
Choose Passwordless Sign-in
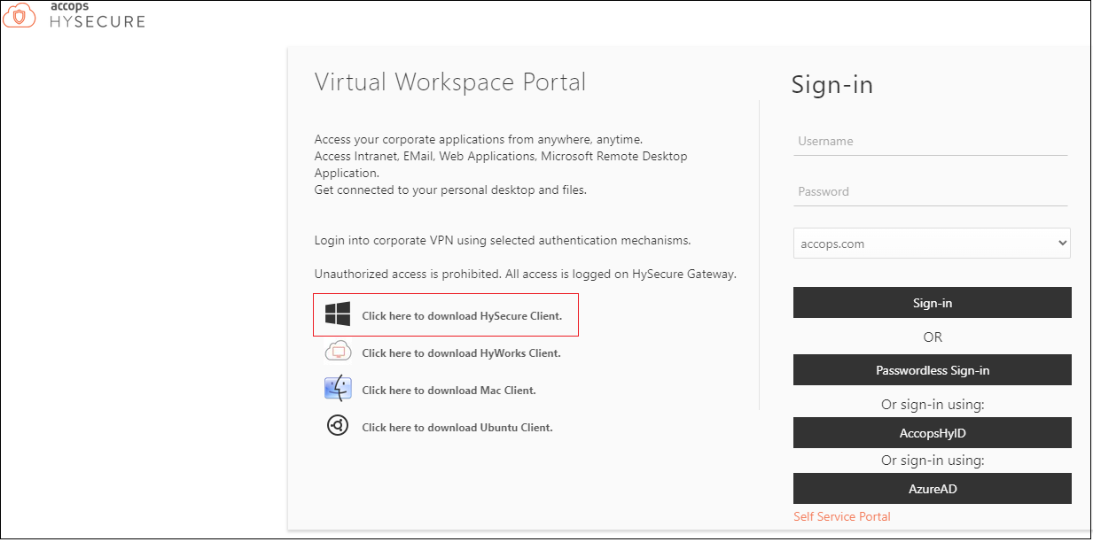(x=932, y=370)
